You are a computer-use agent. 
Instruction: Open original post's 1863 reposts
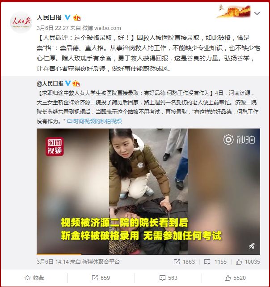coord(184,262)
